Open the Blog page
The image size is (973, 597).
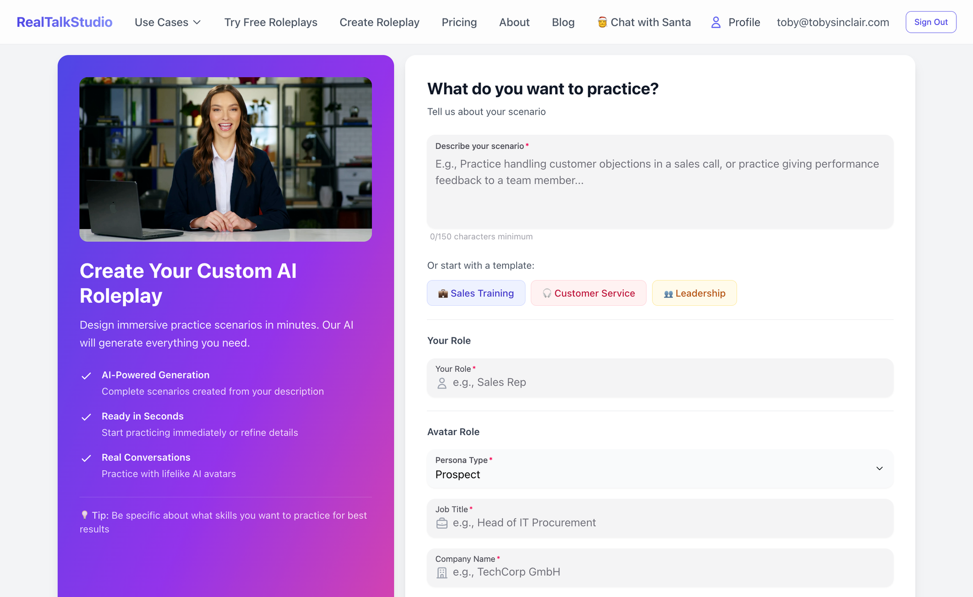[x=563, y=22]
